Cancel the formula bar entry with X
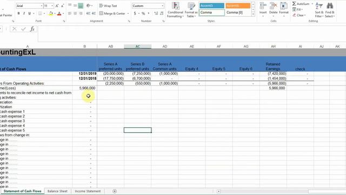 point(15,29)
